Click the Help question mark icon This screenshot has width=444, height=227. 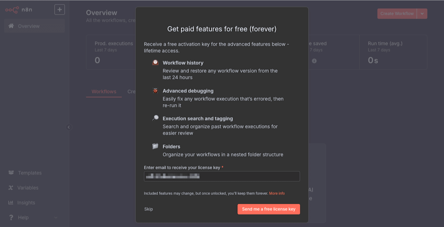pyautogui.click(x=11, y=218)
